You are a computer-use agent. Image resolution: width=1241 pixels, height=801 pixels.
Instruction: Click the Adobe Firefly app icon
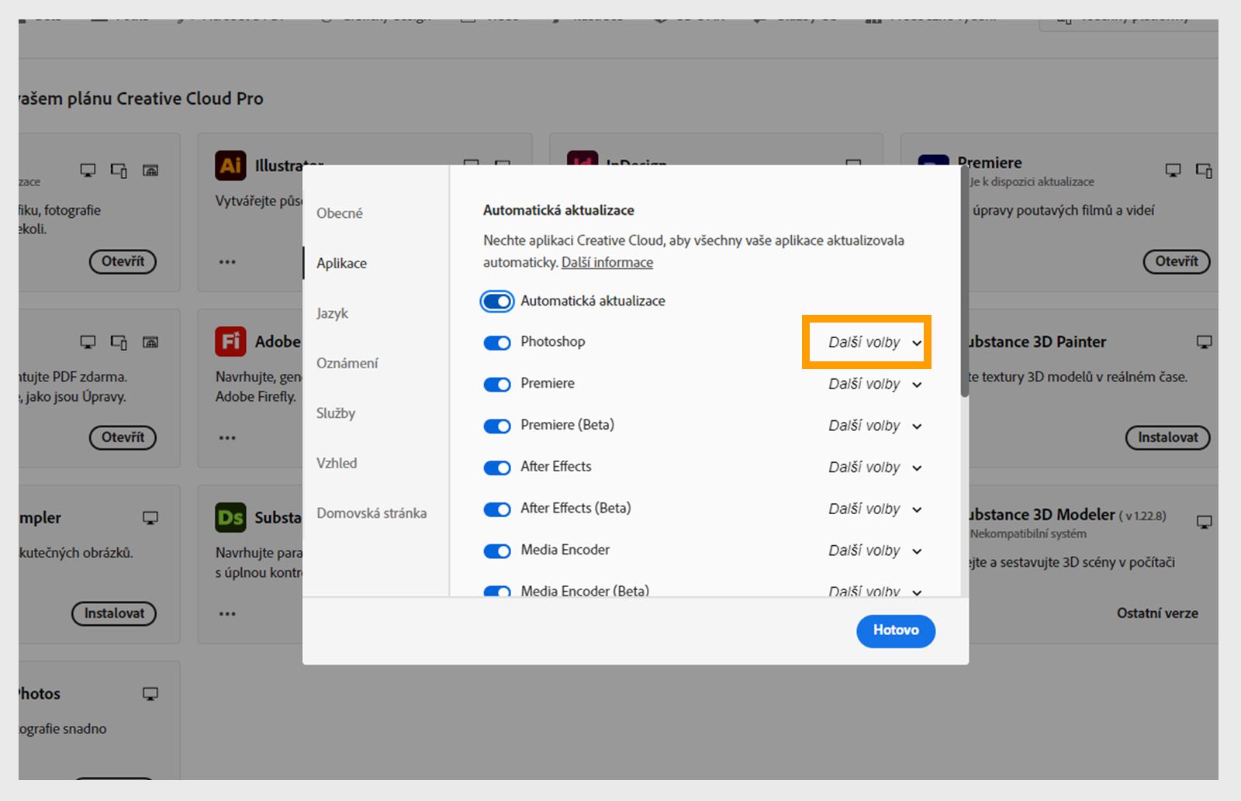[230, 341]
